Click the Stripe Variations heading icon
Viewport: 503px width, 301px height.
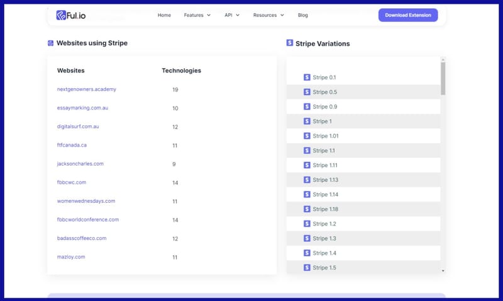click(290, 43)
